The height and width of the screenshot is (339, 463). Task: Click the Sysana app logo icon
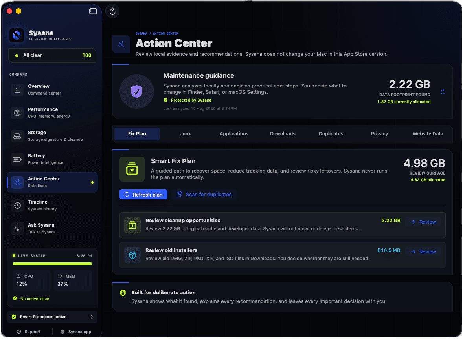[17, 35]
